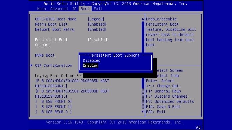Image resolution: width=232 pixels, height=130 pixels.
Task: Select the Network Boot Retry label
Action: click(55, 29)
